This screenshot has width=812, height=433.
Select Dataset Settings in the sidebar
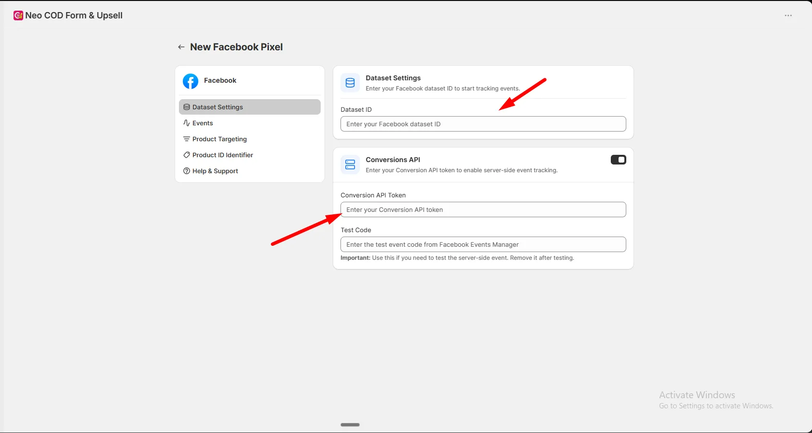click(250, 107)
